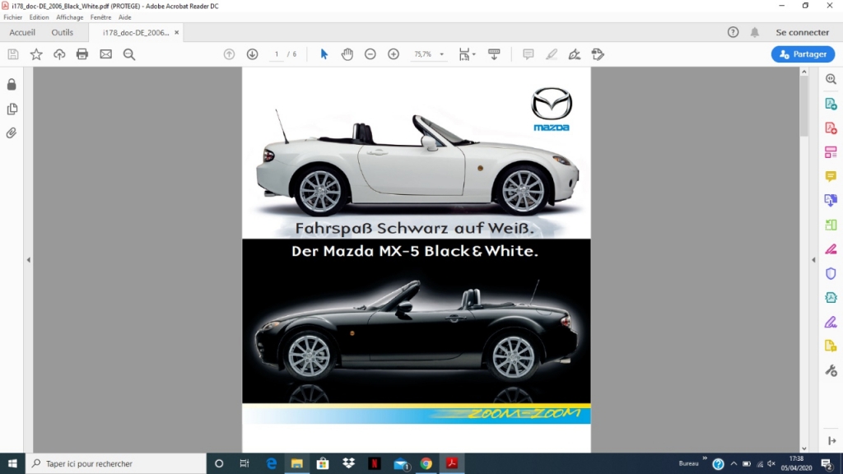
Task: Open the notifications bell
Action: coord(755,32)
